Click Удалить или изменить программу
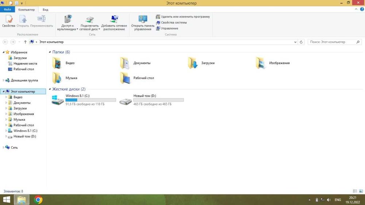 183,17
